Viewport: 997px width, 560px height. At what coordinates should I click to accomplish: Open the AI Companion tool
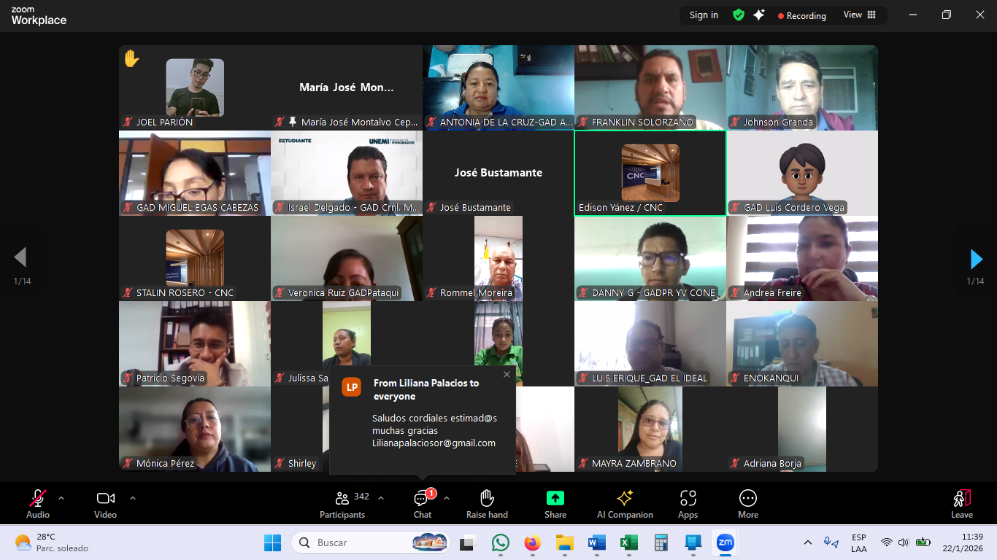(x=625, y=504)
